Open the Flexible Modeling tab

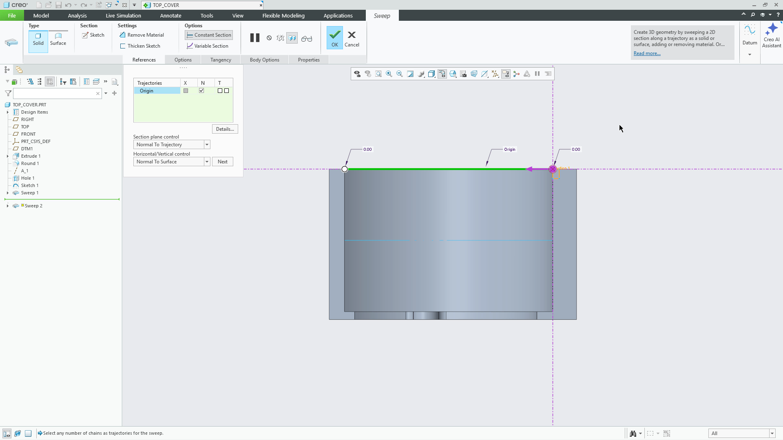[x=283, y=15]
